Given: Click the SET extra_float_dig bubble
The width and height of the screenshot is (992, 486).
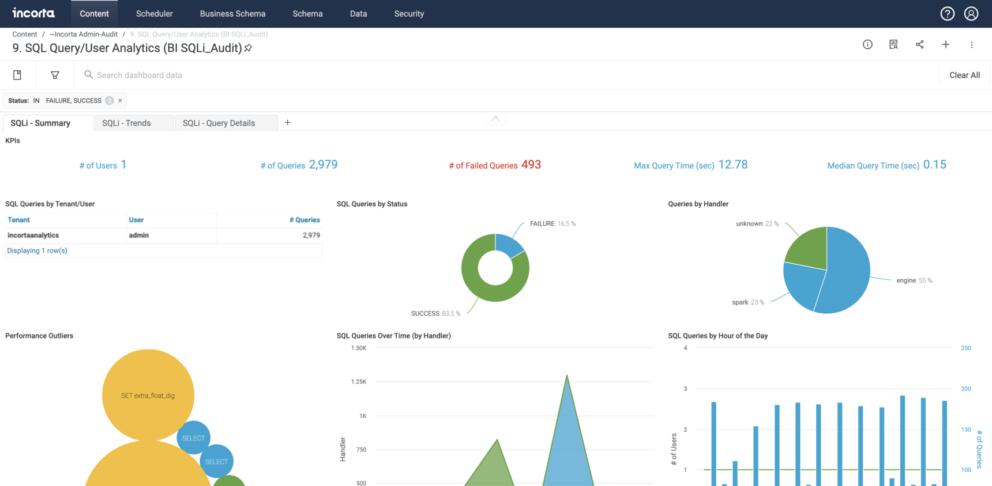Looking at the screenshot, I should (148, 395).
